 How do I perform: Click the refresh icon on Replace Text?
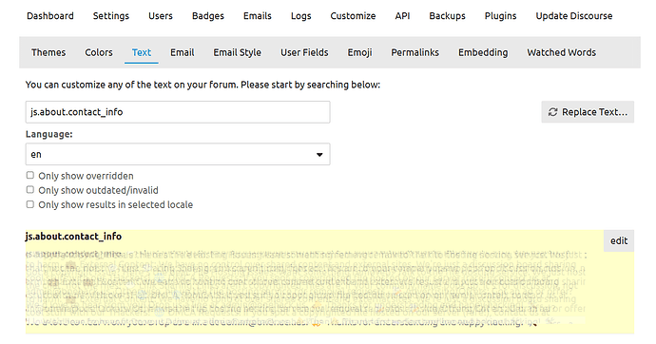(553, 112)
